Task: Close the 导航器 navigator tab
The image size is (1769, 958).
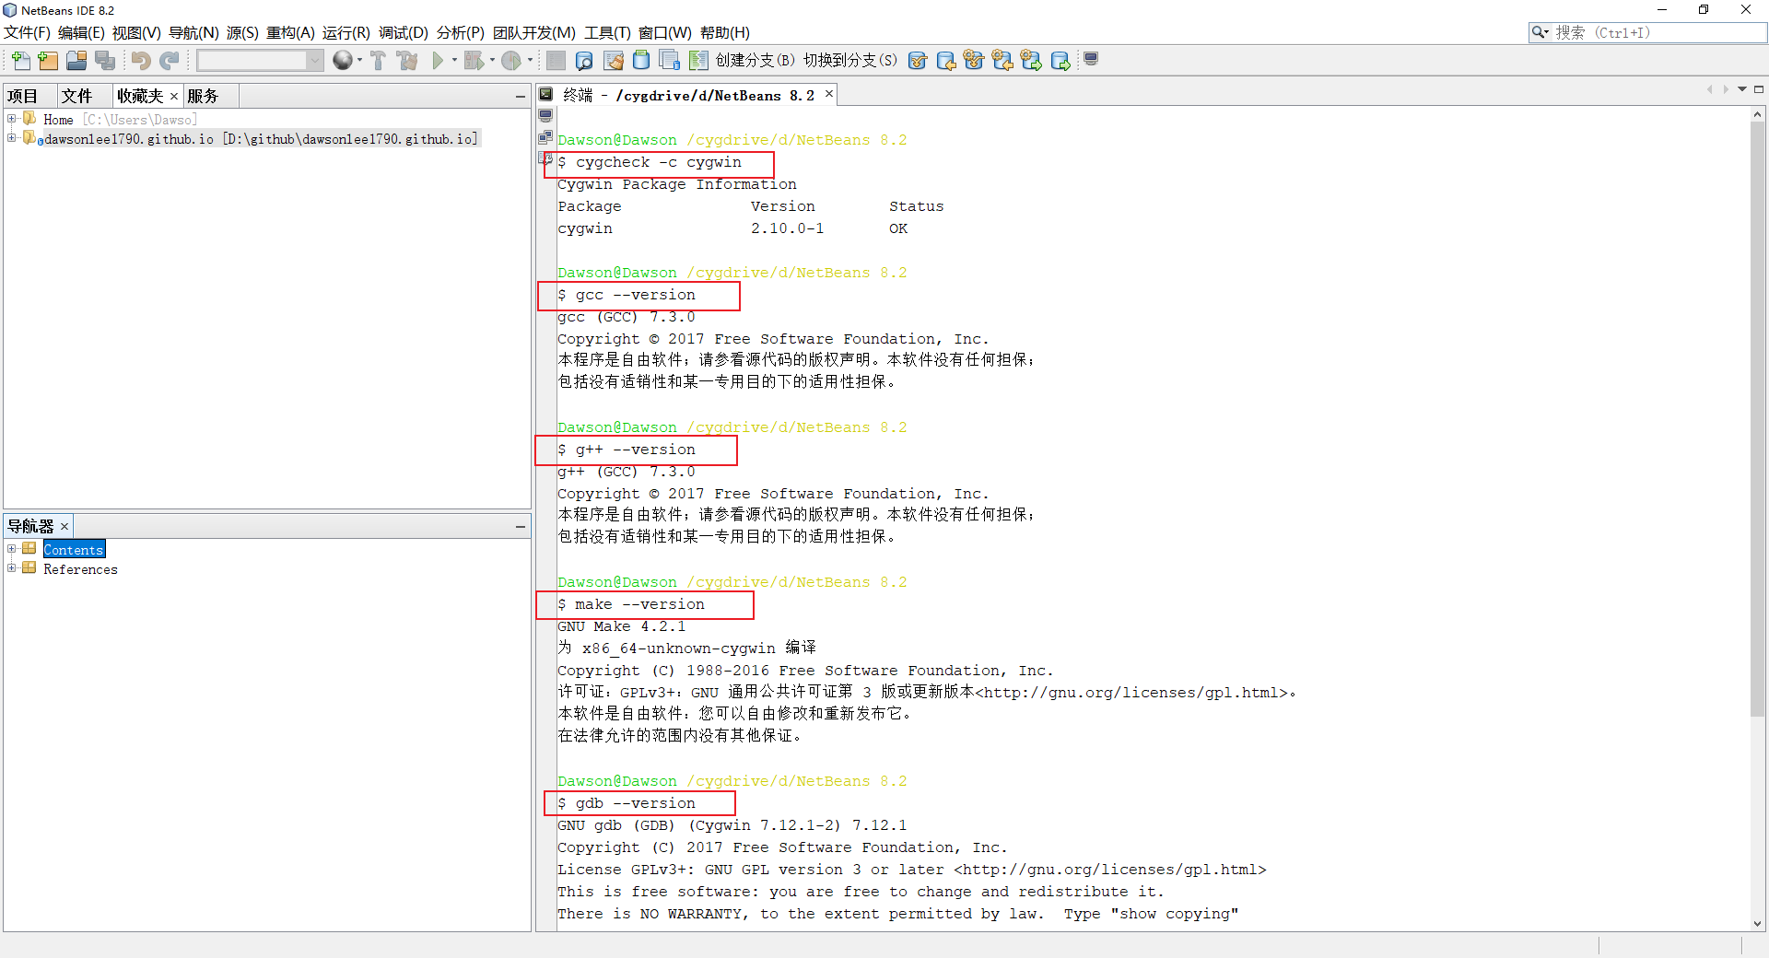Action: point(64,526)
